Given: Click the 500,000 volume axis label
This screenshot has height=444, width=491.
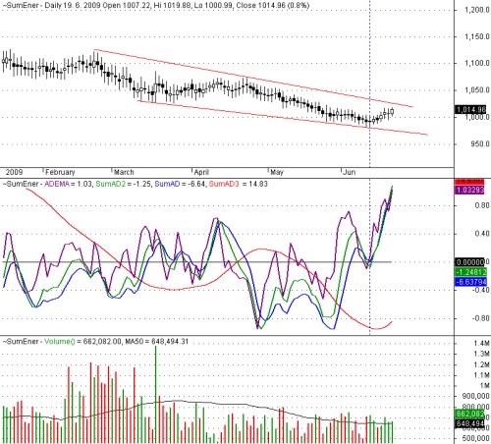Looking at the screenshot, I should click(x=475, y=438).
